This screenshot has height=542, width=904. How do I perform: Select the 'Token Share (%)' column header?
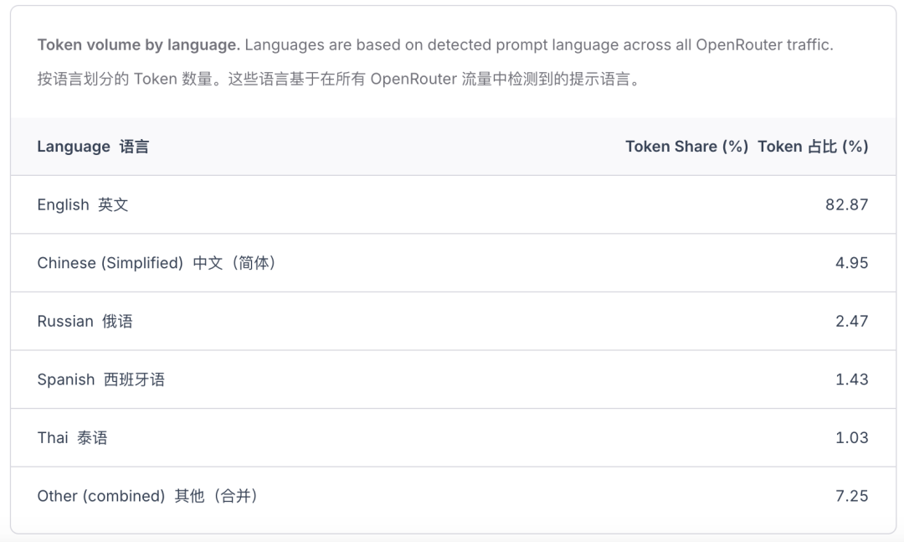(x=686, y=147)
